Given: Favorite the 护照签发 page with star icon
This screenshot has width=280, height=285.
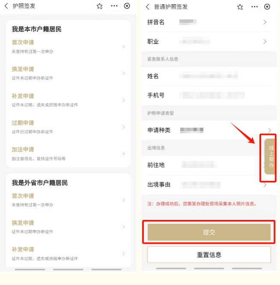Looking at the screenshot, I should coord(99,6).
